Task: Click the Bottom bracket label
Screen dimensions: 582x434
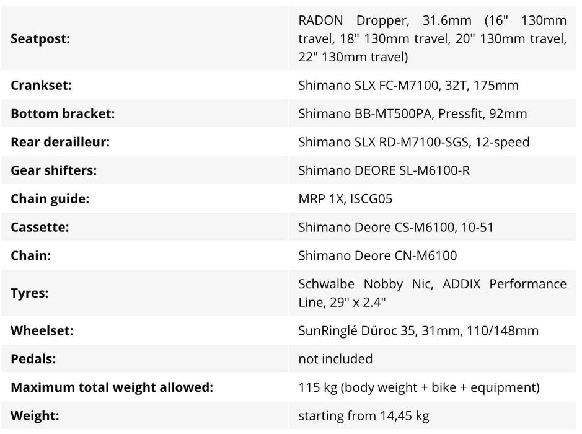Action: pyautogui.click(x=63, y=114)
